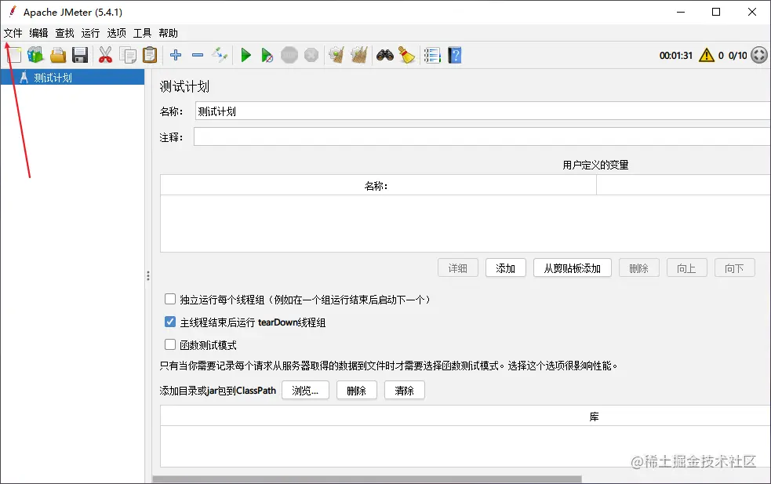Screen dimensions: 771x484
Task: Enable 独立运行每个线程组 checkbox
Action: point(170,299)
